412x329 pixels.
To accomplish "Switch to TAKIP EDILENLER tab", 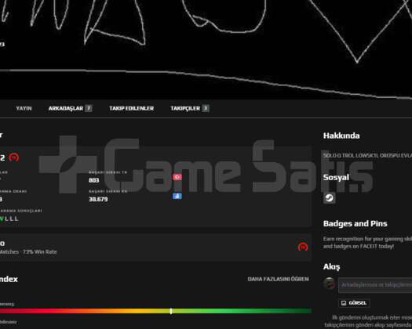I will 131,108.
